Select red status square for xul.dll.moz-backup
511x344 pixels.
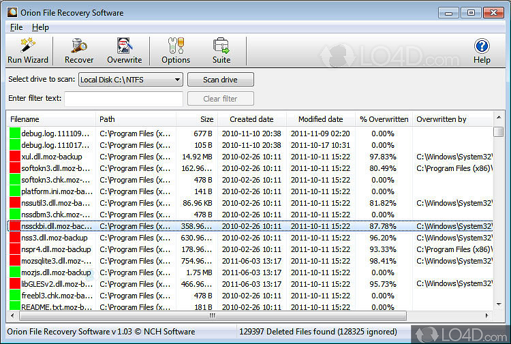coord(15,157)
